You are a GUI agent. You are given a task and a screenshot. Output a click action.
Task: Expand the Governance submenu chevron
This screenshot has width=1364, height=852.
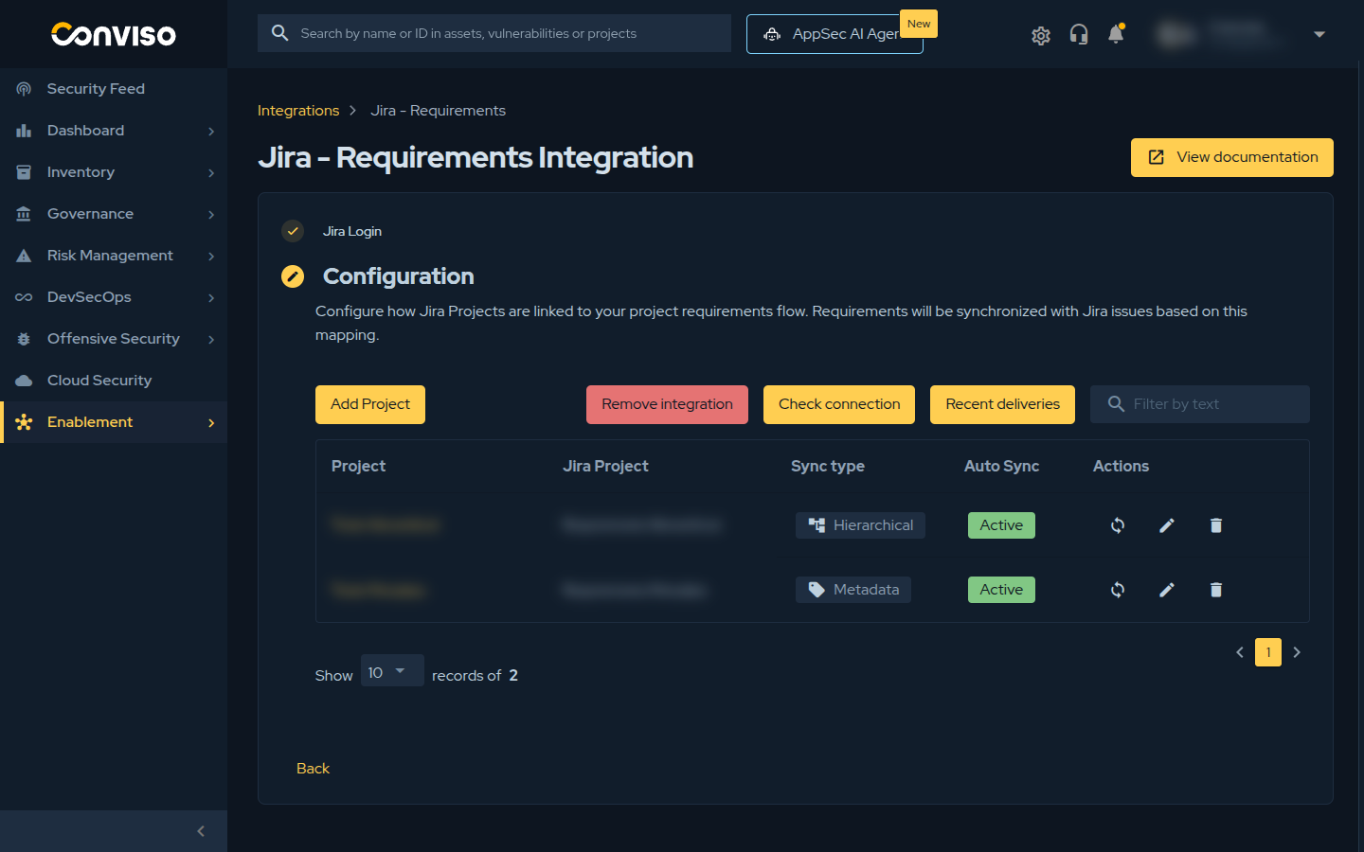[211, 214]
